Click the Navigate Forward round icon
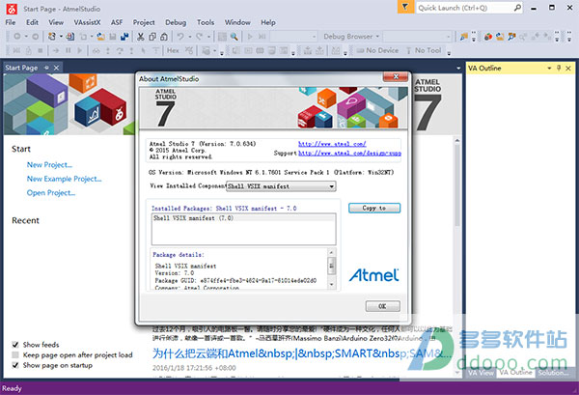 (36, 36)
